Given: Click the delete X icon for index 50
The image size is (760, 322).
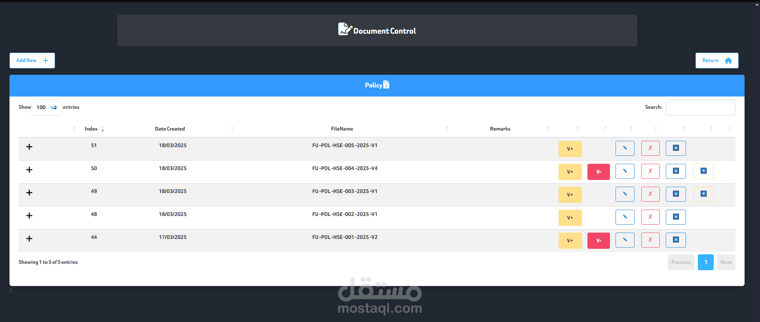Looking at the screenshot, I should tap(650, 171).
